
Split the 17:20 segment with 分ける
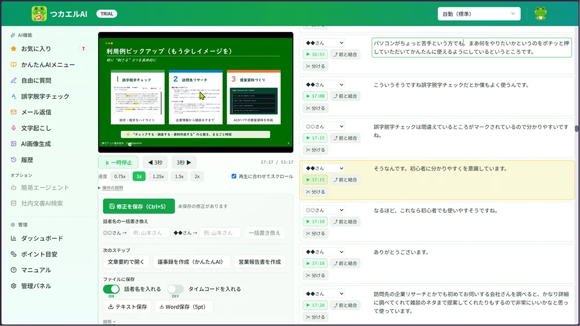pos(315,317)
